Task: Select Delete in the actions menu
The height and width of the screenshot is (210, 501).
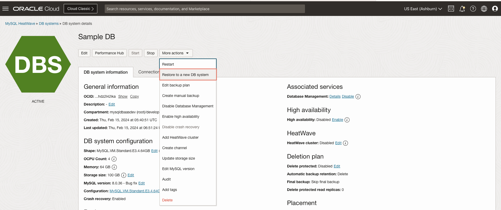Action: click(167, 200)
